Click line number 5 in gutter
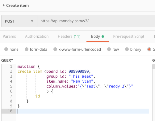Image resolution: width=155 pixels, height=121 pixels. (x=11, y=86)
